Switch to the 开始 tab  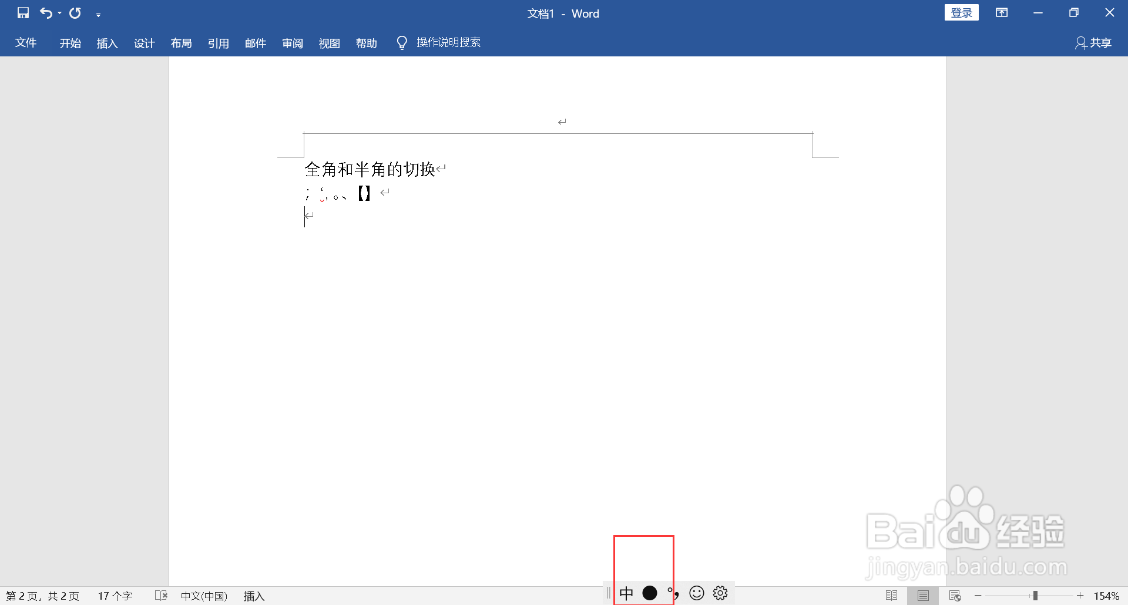70,43
